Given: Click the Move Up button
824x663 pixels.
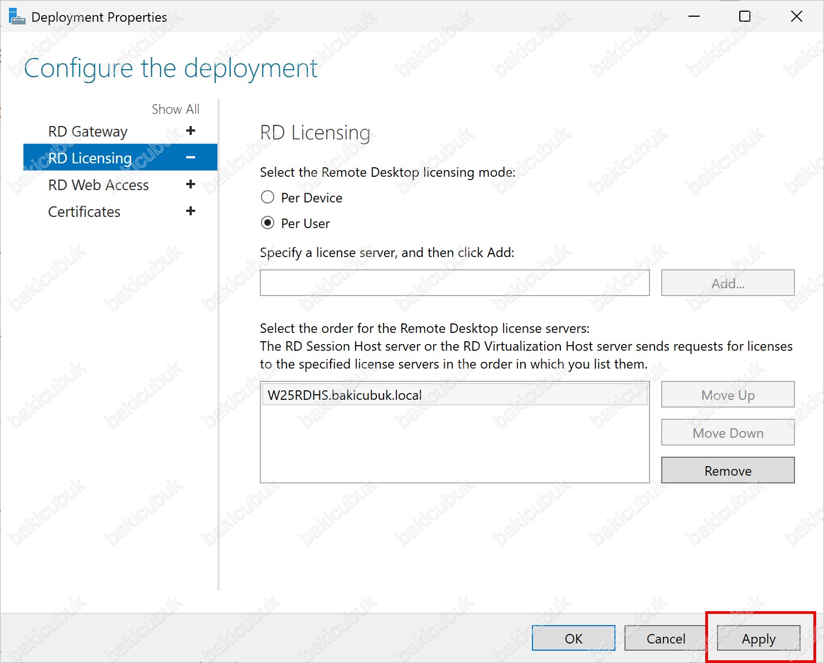Looking at the screenshot, I should (728, 395).
